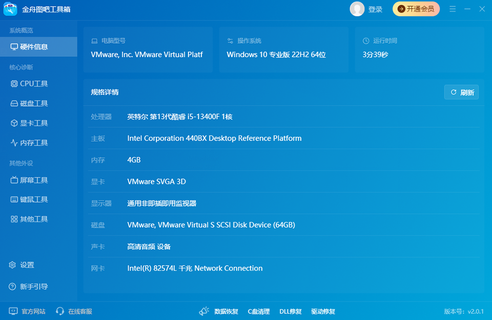Open DLL修复 link
The height and width of the screenshot is (320, 492).
[291, 311]
